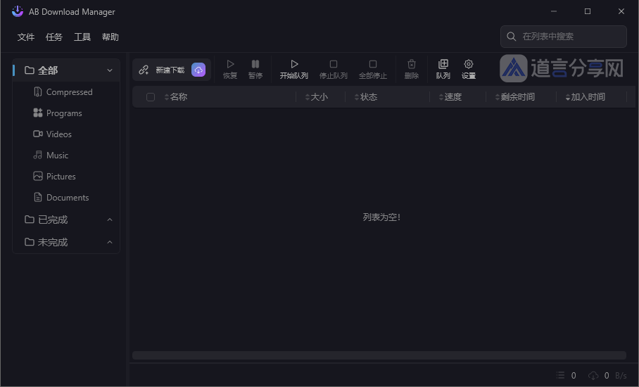
Task: Click the Videos camera icon
Action: [x=38, y=134]
